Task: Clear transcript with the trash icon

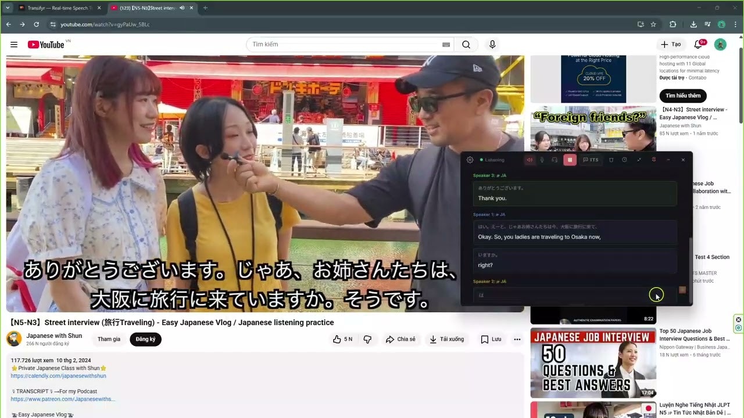Action: (611, 160)
